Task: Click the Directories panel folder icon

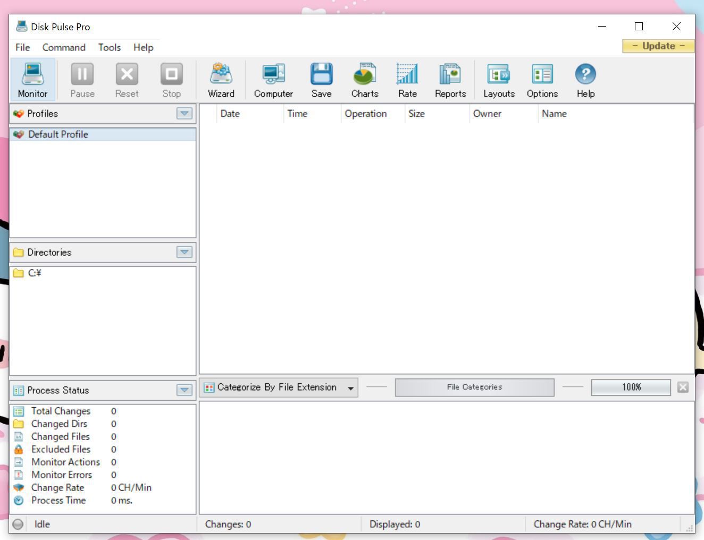Action: (x=19, y=252)
